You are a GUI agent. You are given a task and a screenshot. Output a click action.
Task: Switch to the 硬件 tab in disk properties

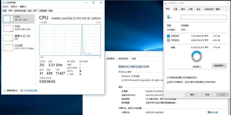183,9
